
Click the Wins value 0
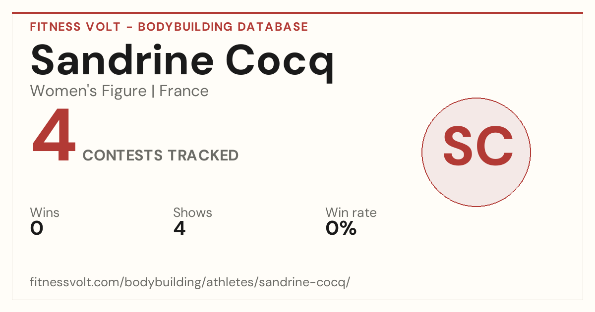pyautogui.click(x=37, y=228)
